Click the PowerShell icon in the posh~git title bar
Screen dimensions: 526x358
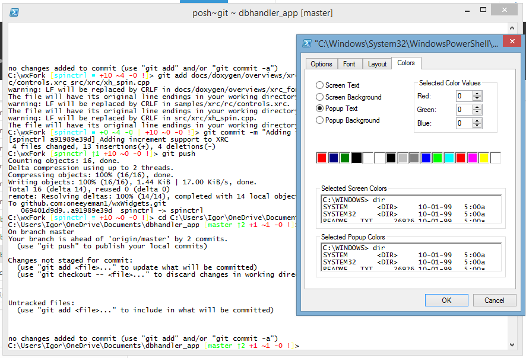click(14, 12)
